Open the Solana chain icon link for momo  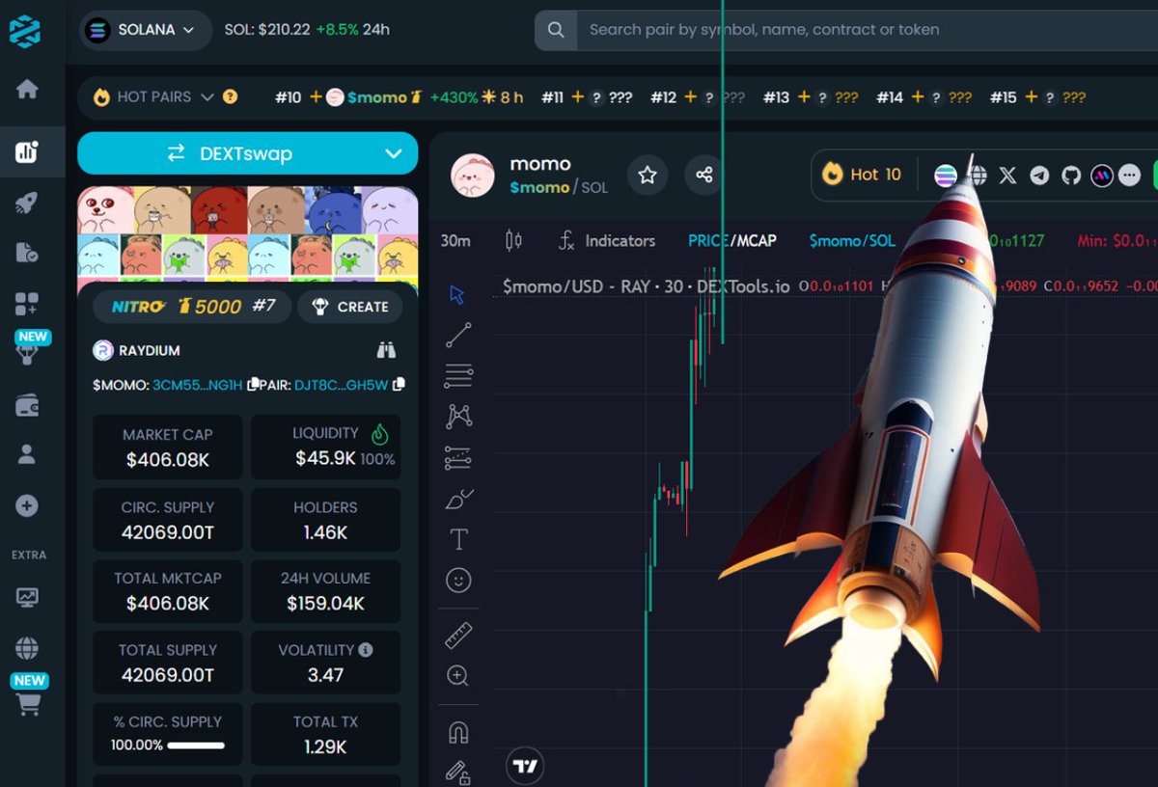click(x=946, y=176)
